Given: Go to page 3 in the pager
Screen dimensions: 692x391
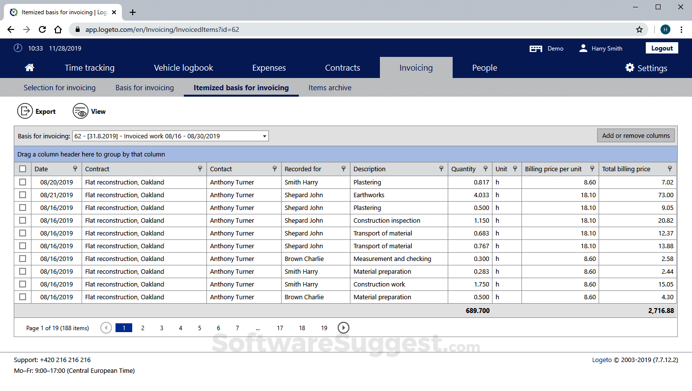Looking at the screenshot, I should click(x=161, y=328).
